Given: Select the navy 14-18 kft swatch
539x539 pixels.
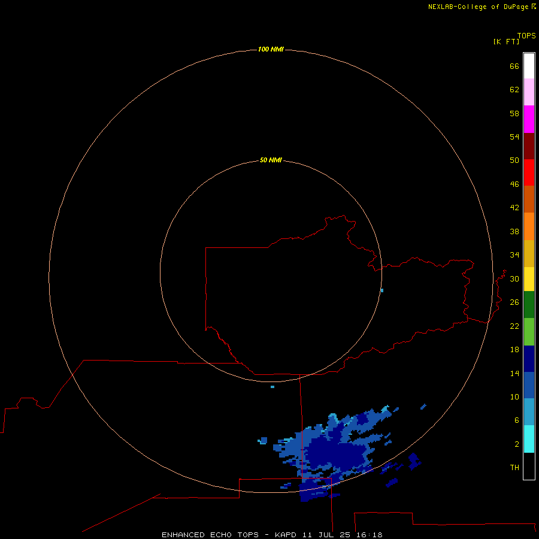Looking at the screenshot, I should [529, 359].
